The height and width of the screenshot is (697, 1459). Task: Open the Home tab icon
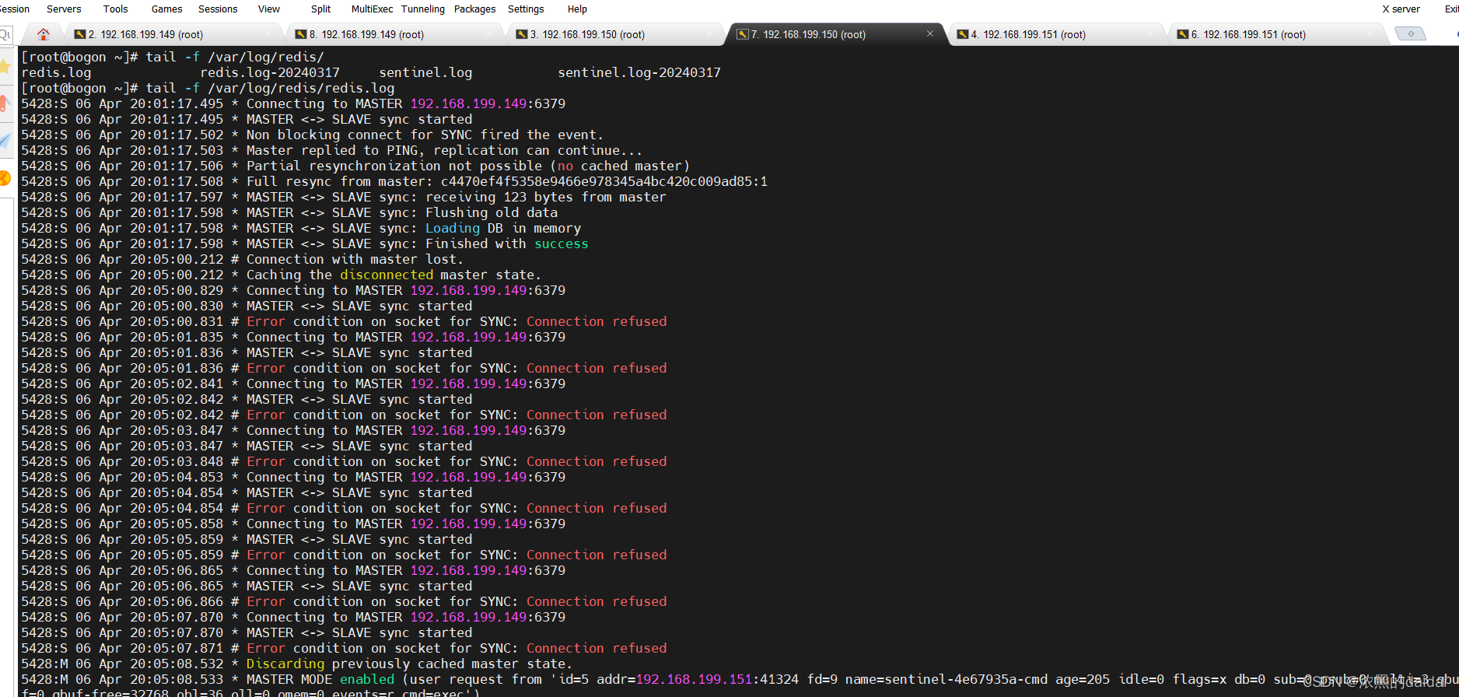pyautogui.click(x=44, y=34)
